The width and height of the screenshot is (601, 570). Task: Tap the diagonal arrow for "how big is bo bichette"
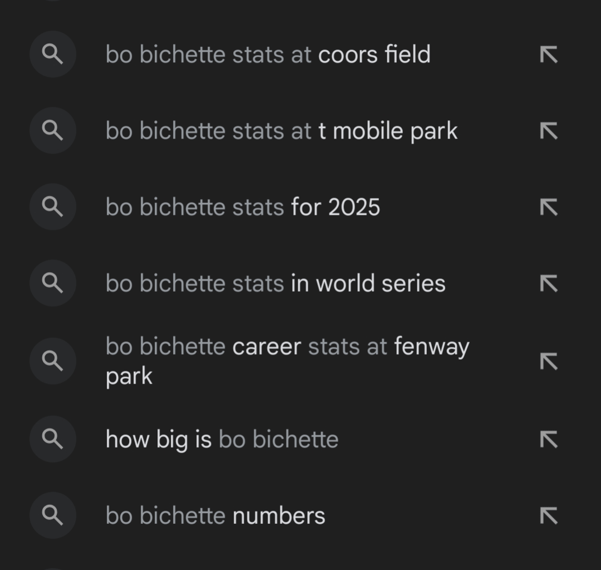pyautogui.click(x=548, y=439)
